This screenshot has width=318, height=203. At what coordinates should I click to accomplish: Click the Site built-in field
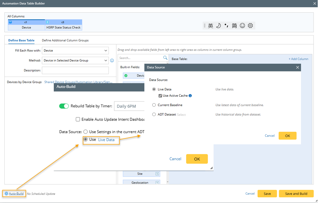(x=141, y=174)
